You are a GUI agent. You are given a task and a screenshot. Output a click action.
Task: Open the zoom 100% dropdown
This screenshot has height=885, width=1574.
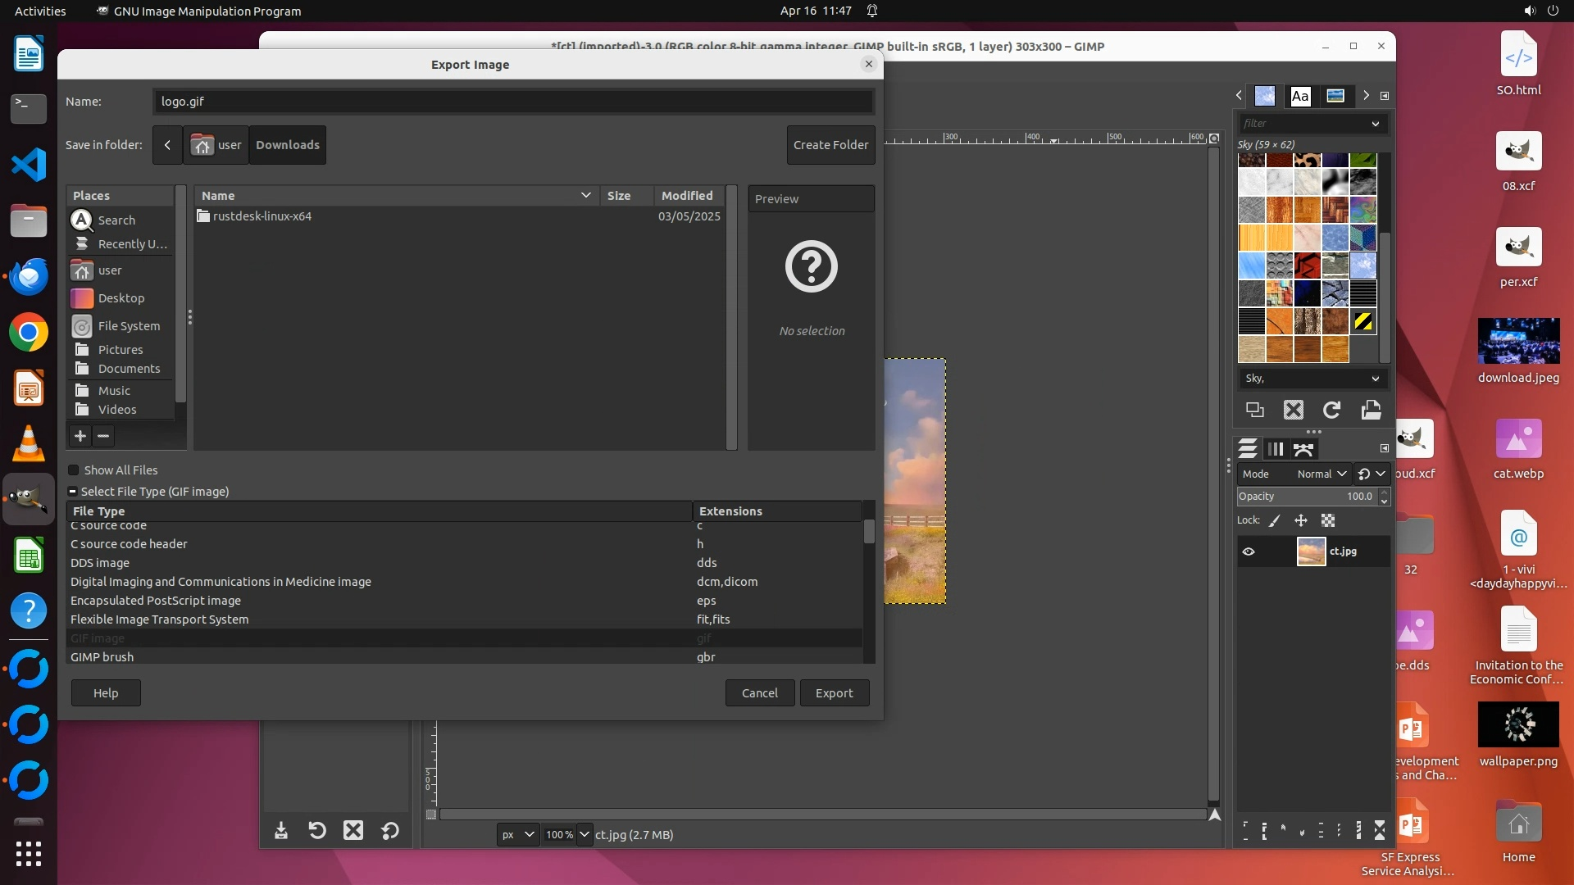(x=584, y=834)
